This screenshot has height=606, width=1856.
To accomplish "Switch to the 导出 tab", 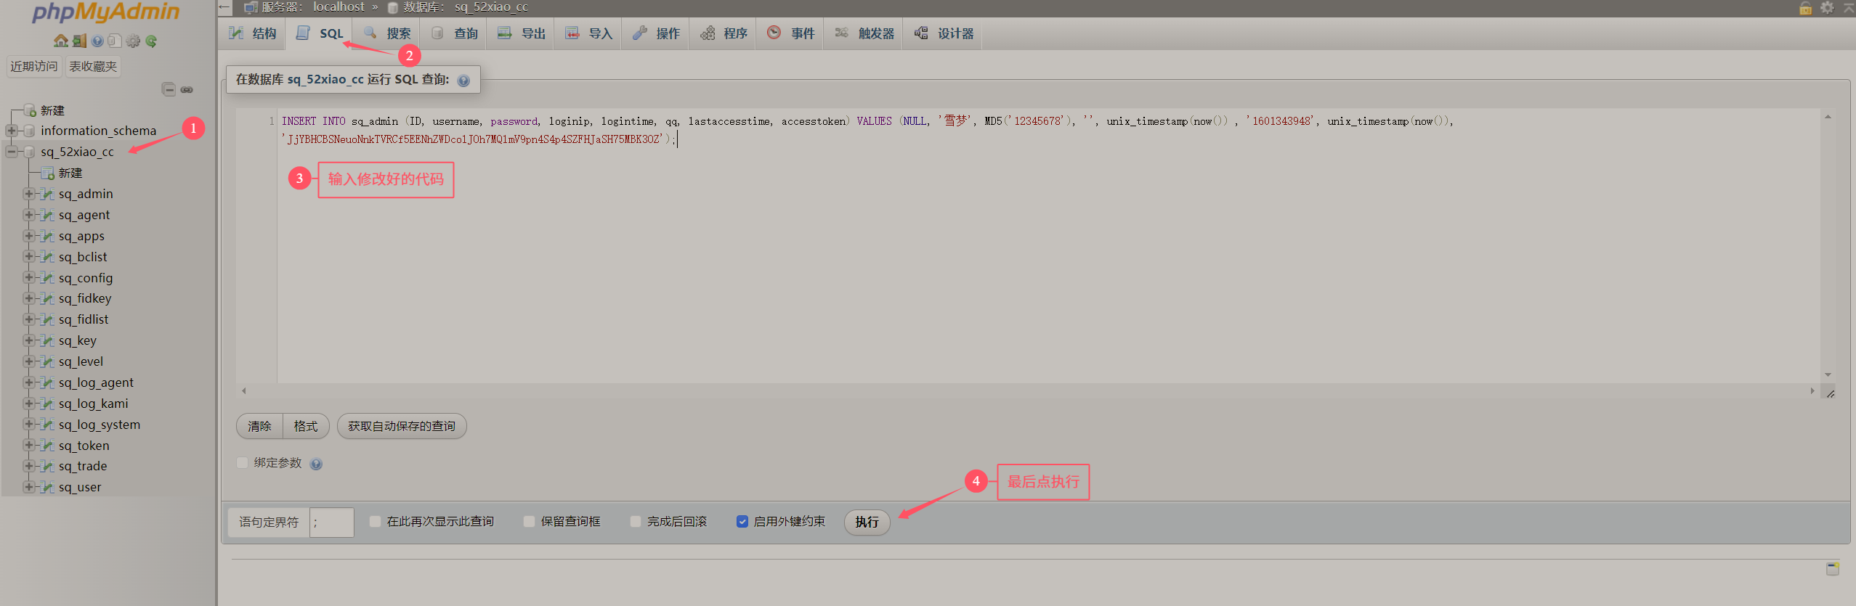I will (522, 33).
